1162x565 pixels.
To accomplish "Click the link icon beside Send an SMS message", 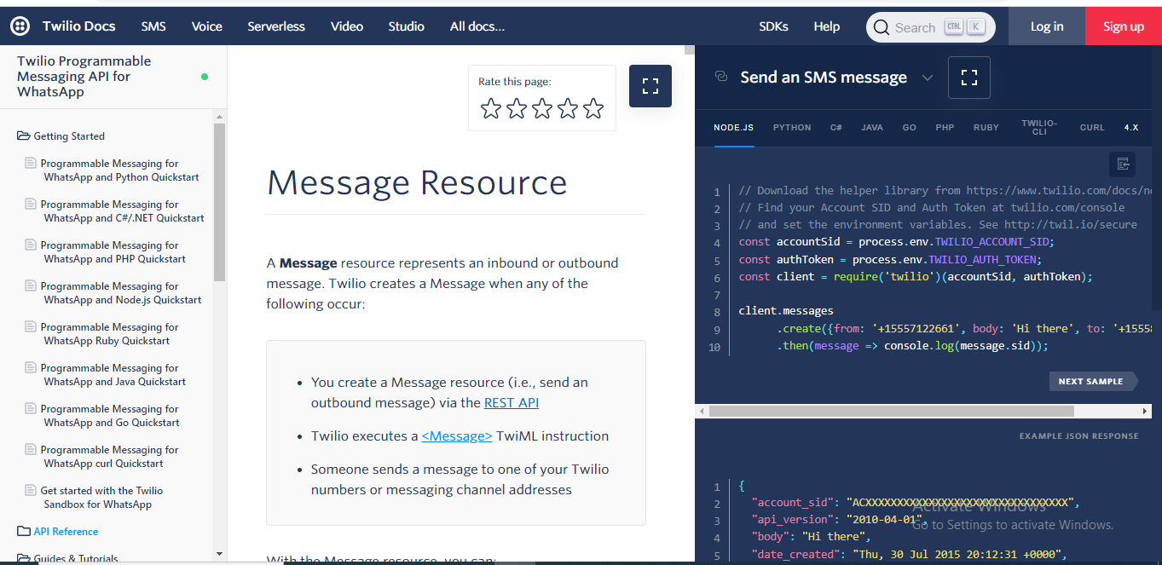I will [x=721, y=77].
